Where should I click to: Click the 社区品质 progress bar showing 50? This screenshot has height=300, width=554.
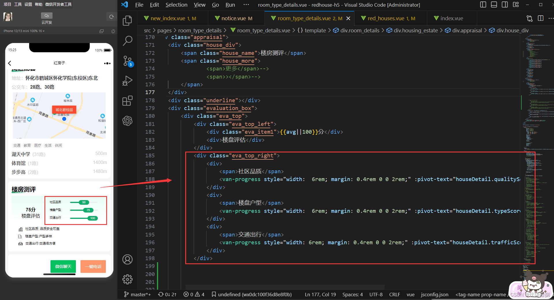tap(84, 202)
